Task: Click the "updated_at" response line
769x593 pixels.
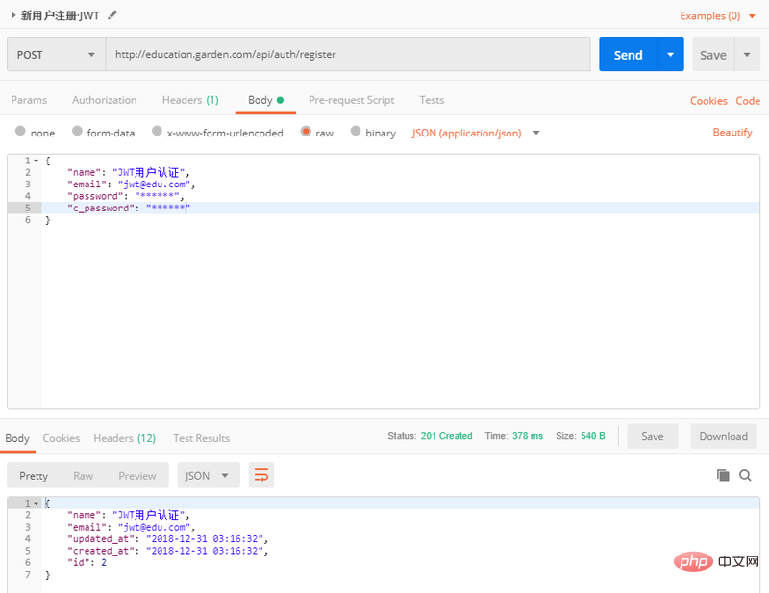Action: pyautogui.click(x=400, y=539)
